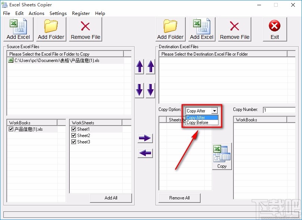Choose Copy After in the dropdown list
The height and width of the screenshot is (220, 302).
click(x=198, y=117)
